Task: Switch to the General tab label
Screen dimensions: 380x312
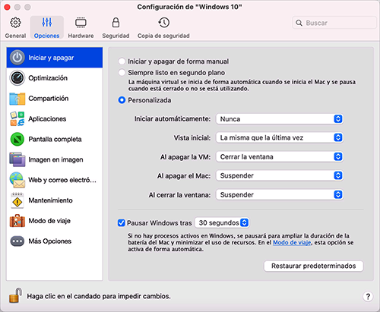Action: [15, 36]
